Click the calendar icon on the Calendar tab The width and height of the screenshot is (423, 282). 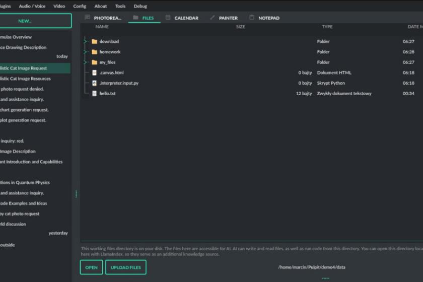[x=168, y=18]
